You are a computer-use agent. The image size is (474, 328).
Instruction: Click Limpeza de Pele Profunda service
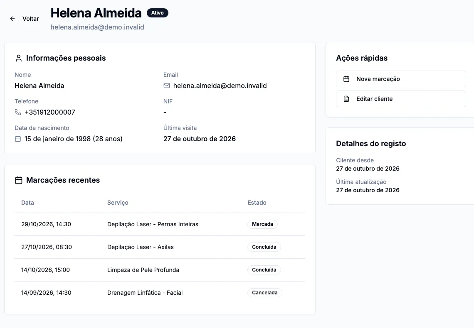click(x=143, y=270)
